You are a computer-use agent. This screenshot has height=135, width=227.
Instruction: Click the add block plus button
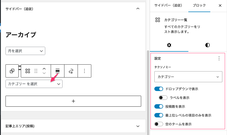(x=73, y=101)
